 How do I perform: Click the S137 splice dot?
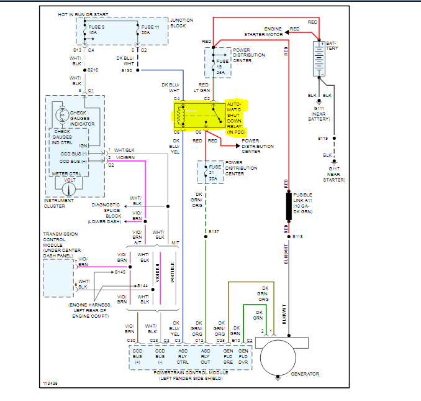(206, 236)
